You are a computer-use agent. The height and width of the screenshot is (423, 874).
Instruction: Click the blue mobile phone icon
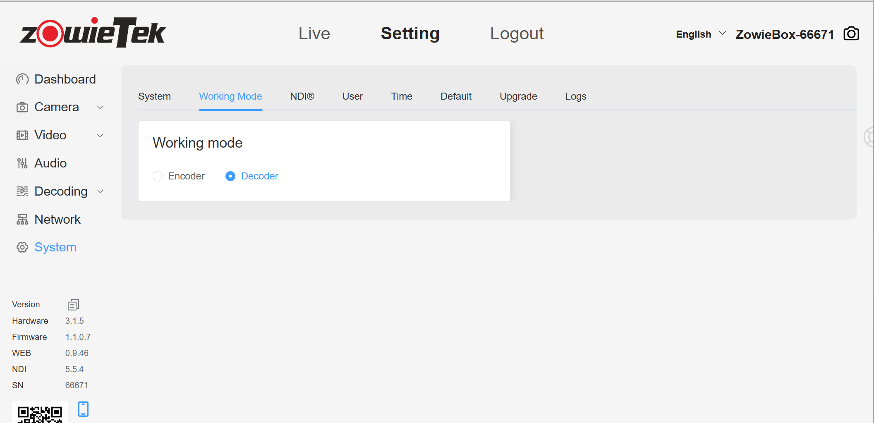[x=83, y=409]
